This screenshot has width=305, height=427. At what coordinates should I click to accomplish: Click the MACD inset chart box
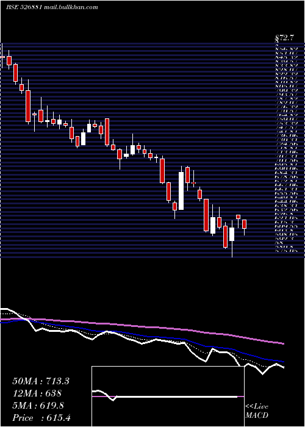click(x=168, y=396)
